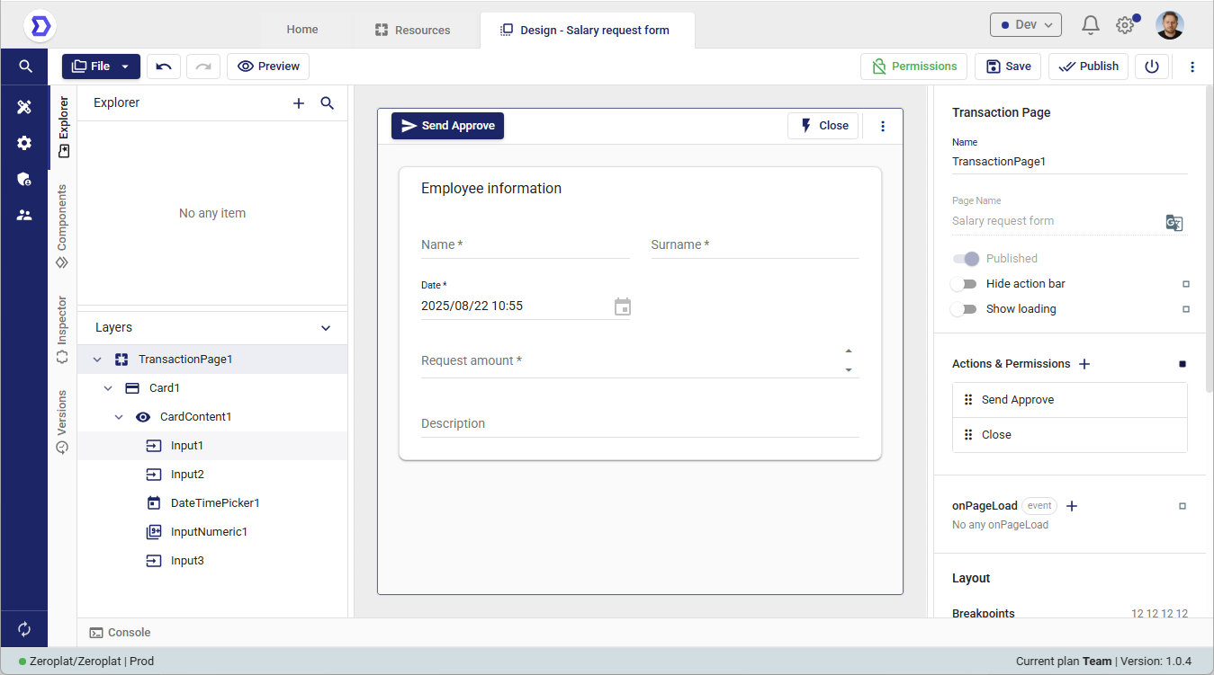Add new item in Explorer panel
1214x675 pixels.
[299, 103]
